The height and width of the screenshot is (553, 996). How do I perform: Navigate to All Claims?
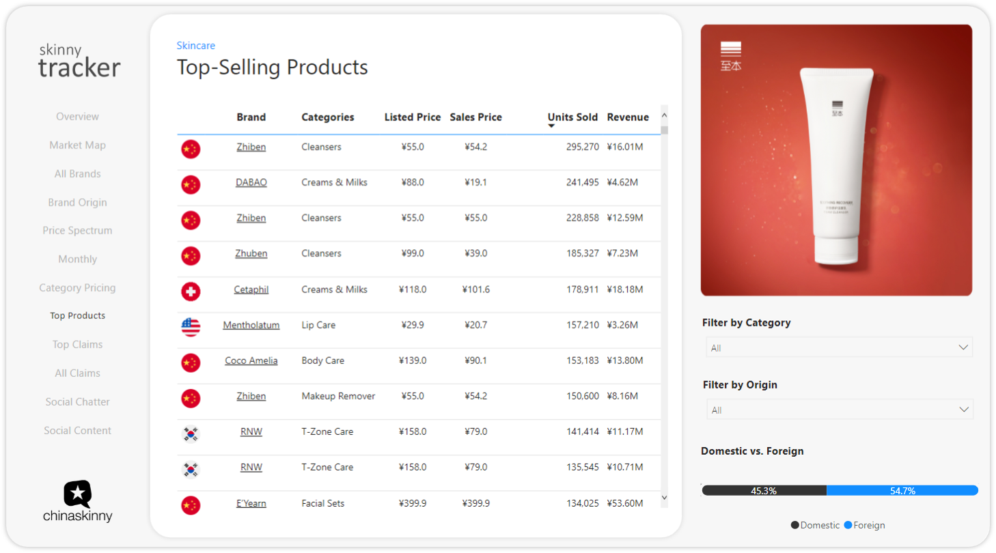tap(78, 373)
